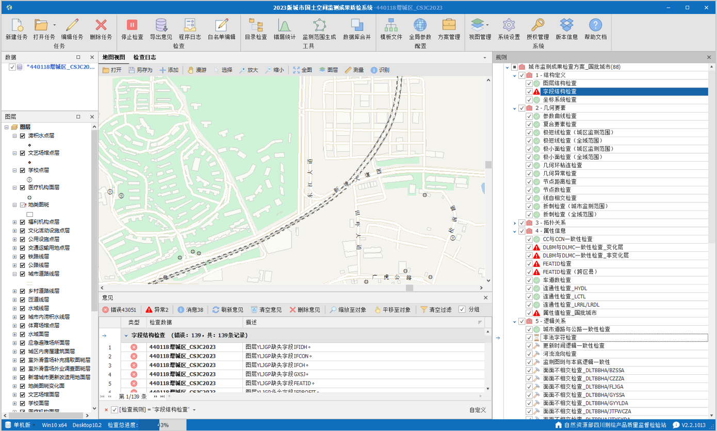Screen dimensions: 717x431
Task: Toggle the 积水点层 layer checkbox
Action: (22, 136)
